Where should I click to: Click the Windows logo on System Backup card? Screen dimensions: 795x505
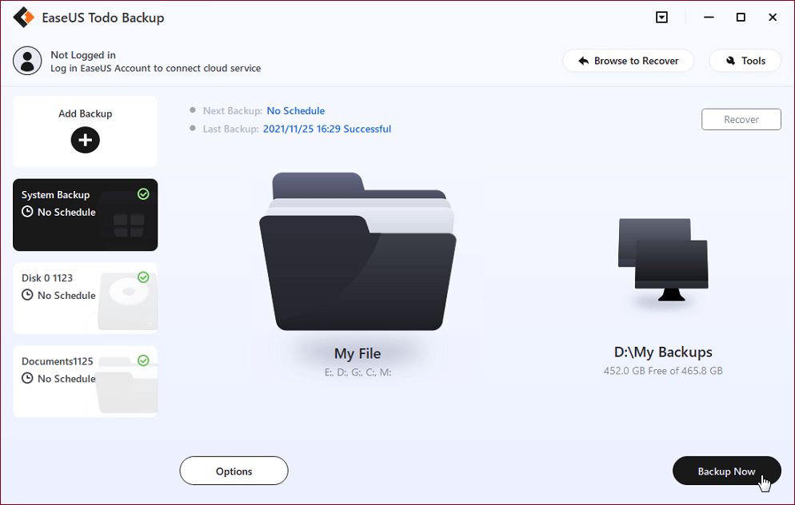click(130, 225)
